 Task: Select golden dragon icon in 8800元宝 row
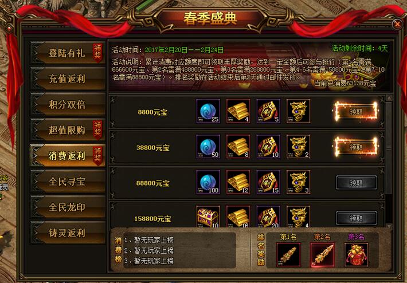pos(299,111)
